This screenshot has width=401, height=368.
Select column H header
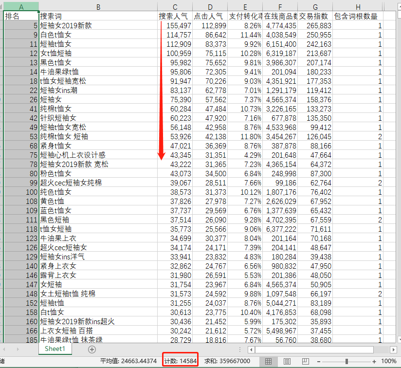pyautogui.click(x=358, y=7)
